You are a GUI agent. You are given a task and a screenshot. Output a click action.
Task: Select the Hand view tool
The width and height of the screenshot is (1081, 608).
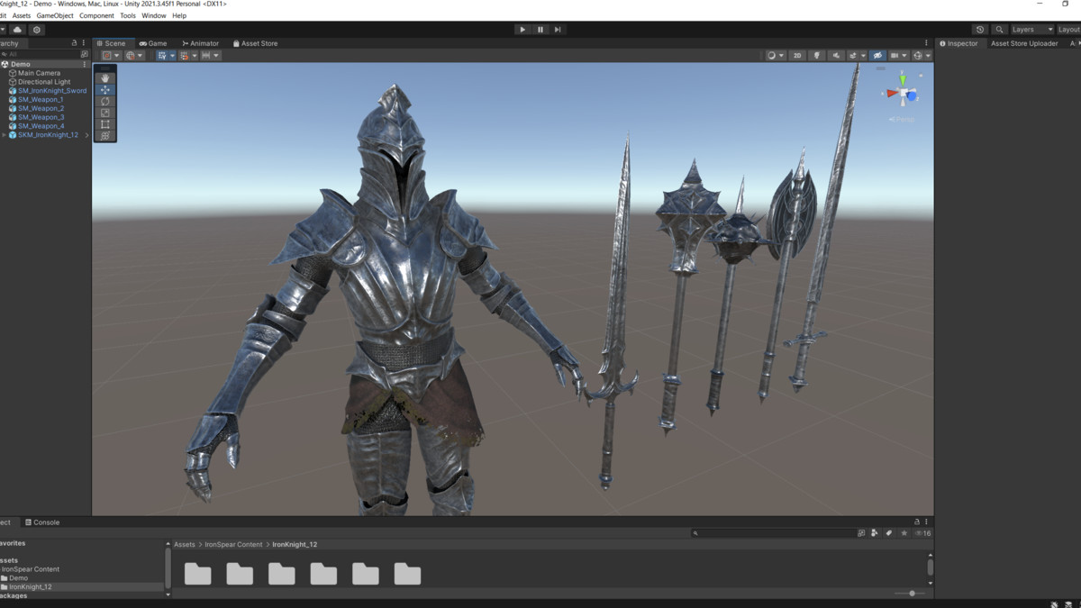coord(105,78)
